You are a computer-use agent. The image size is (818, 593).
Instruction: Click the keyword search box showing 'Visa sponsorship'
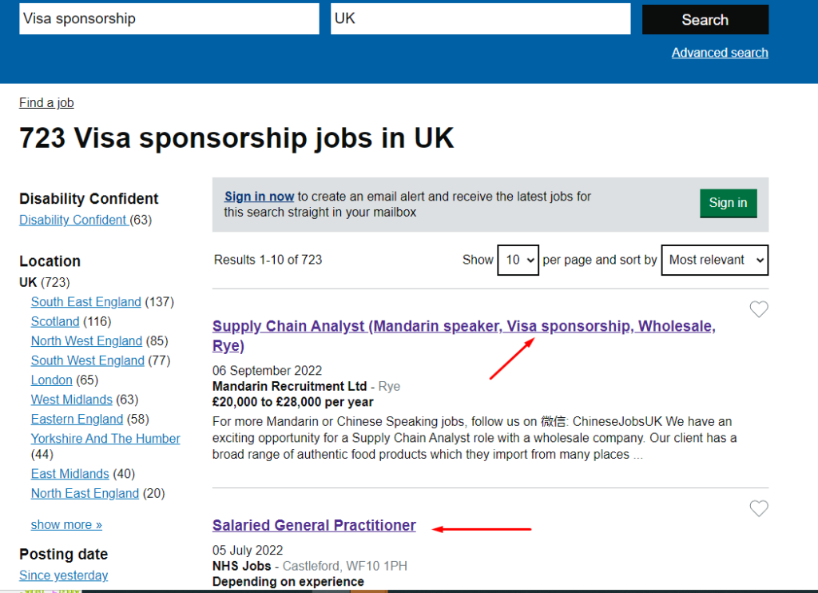(169, 19)
